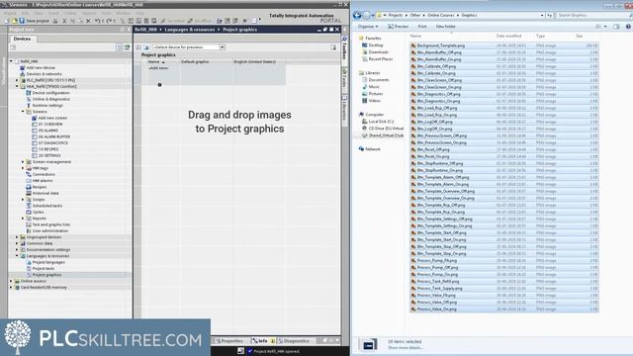Collapse the Languages & resources node

pos(17,256)
